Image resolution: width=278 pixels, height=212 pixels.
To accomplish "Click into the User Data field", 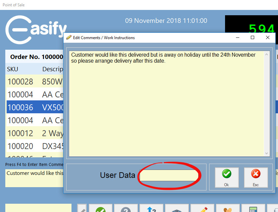I will point(169,175).
